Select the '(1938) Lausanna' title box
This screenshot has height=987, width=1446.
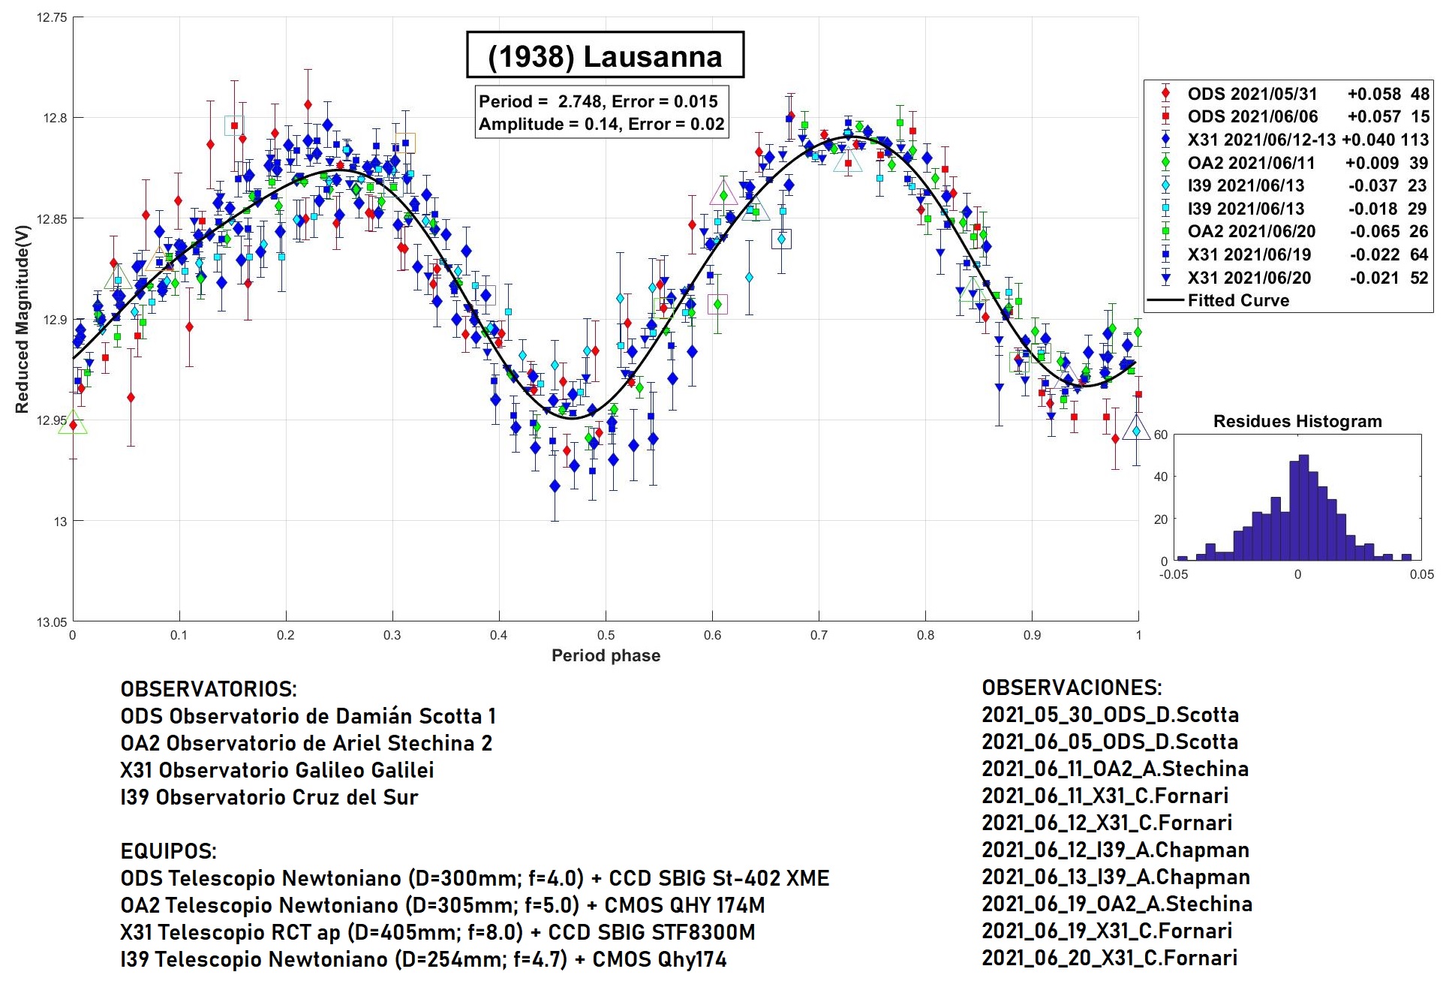tap(605, 55)
